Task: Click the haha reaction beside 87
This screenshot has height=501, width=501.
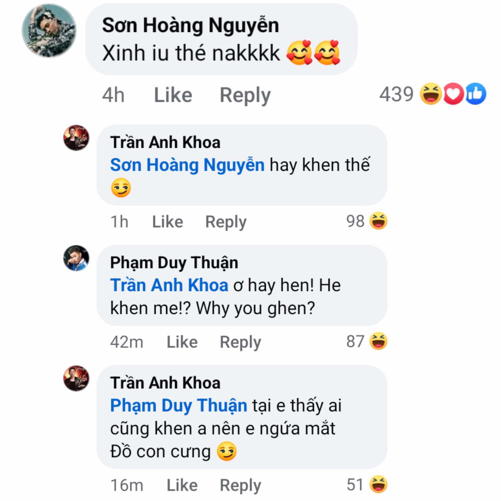Action: coord(378,341)
